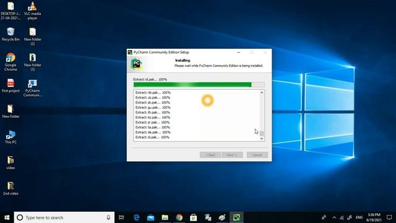Viewport: 396px width, 223px height.
Task: Click the Type here to search box
Action: [x=64, y=217]
